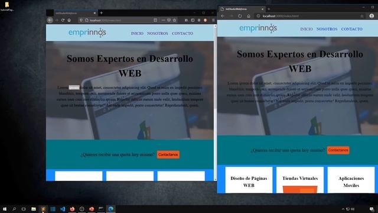Open NOSOTROS link in Edge page
Viewport: 378px width, 213px height.
click(x=327, y=29)
